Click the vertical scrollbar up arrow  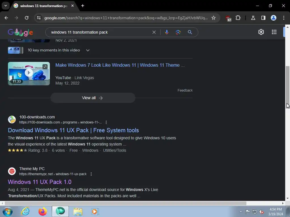coord(287,27)
